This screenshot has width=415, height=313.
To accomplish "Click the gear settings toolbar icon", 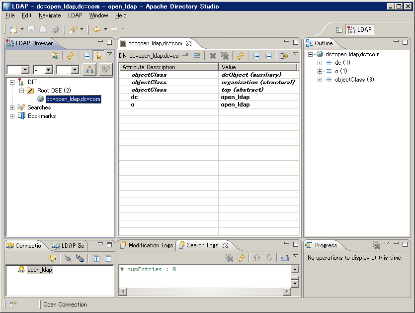I will (x=55, y=29).
